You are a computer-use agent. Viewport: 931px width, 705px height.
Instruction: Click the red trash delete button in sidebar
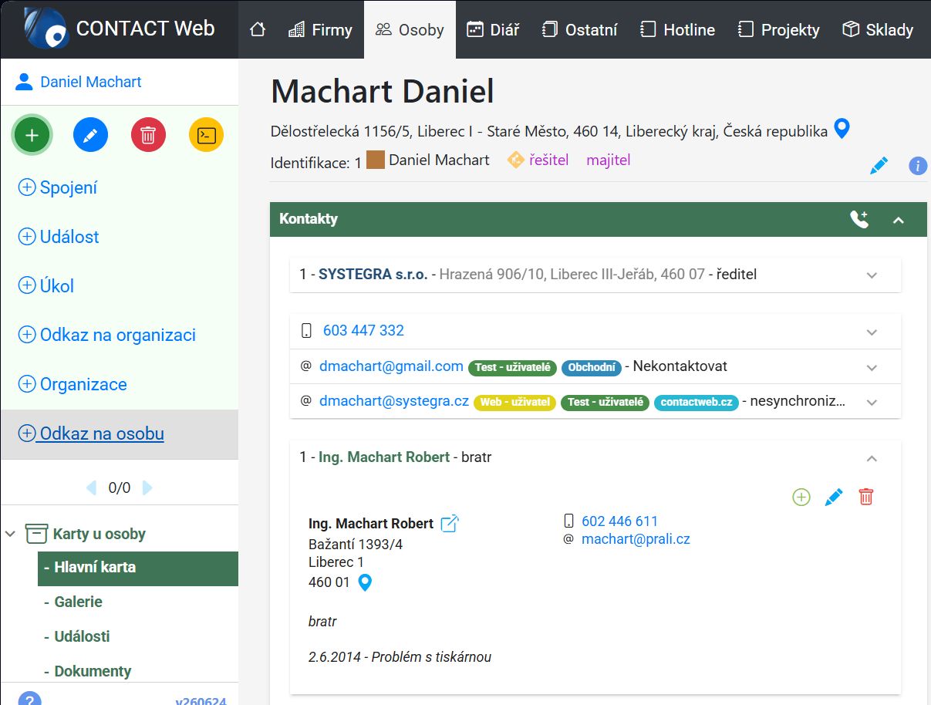[x=149, y=136]
